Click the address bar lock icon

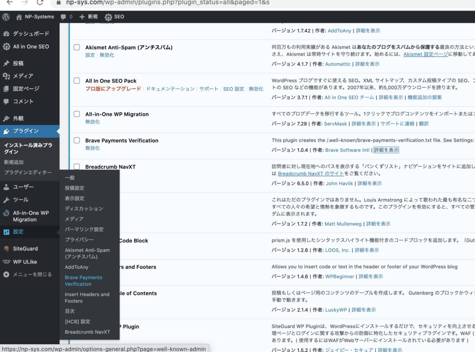[x=58, y=2]
